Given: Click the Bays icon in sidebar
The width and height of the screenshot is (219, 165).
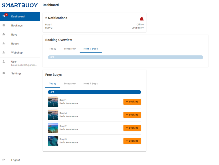Looking at the screenshot, I should click(4, 34).
